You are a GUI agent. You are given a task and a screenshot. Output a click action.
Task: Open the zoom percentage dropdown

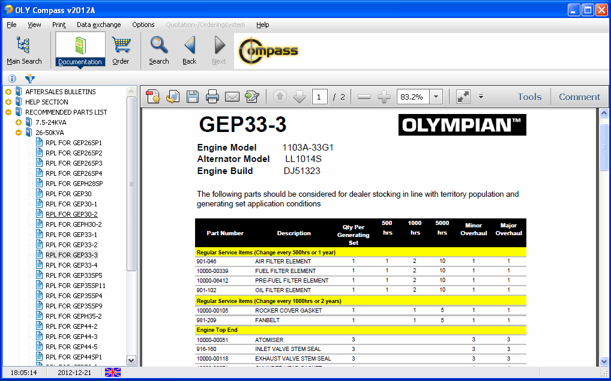tap(436, 97)
